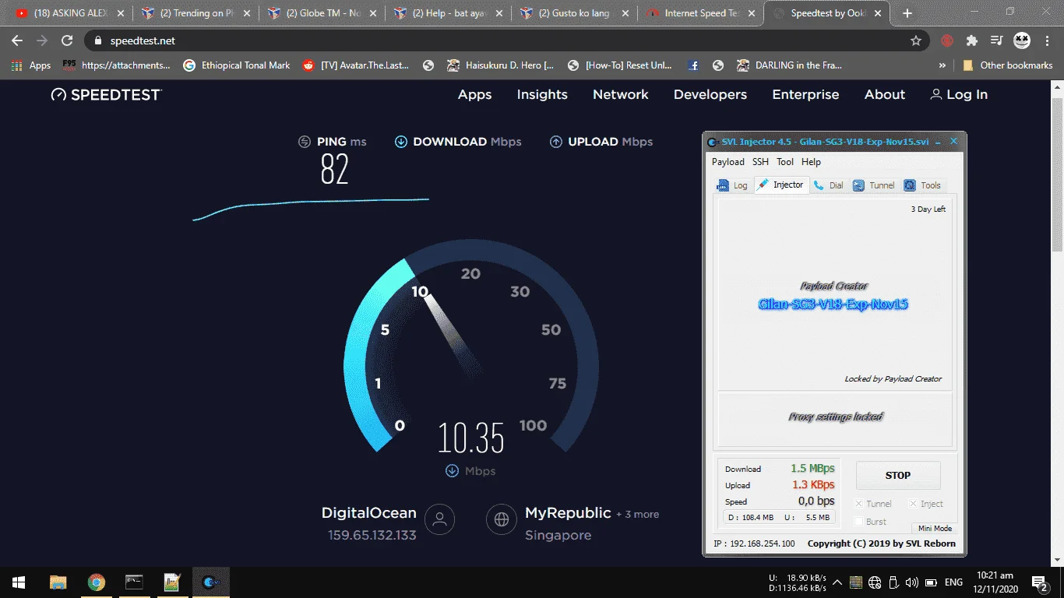Image resolution: width=1064 pixels, height=598 pixels.
Task: Switch to the Tunnel tab
Action: 874,185
